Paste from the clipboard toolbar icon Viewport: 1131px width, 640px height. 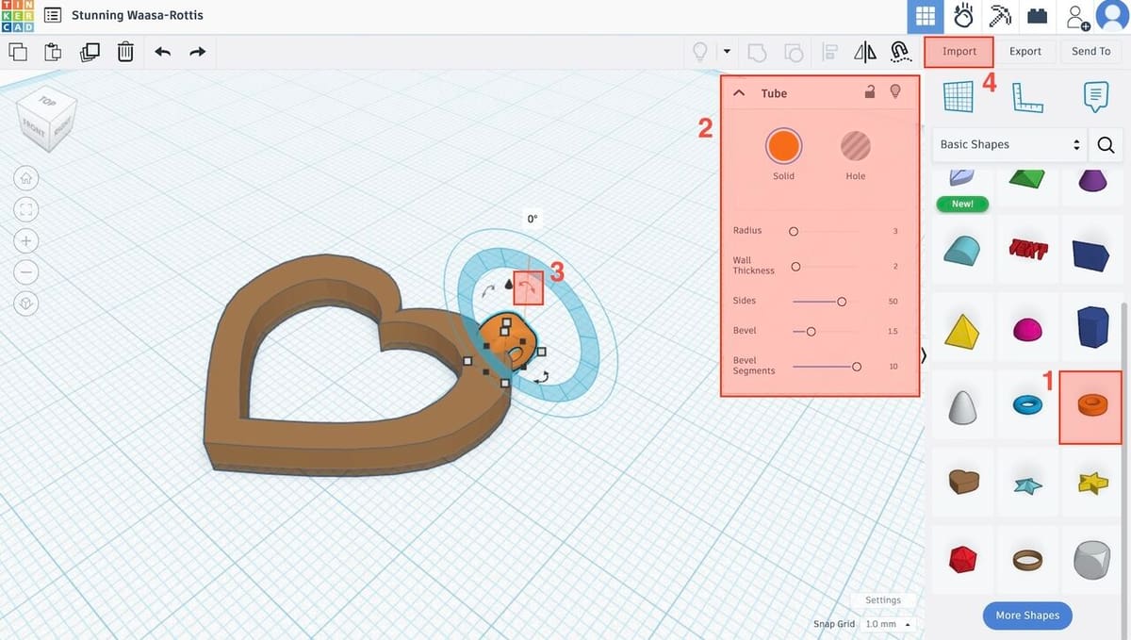tap(53, 52)
